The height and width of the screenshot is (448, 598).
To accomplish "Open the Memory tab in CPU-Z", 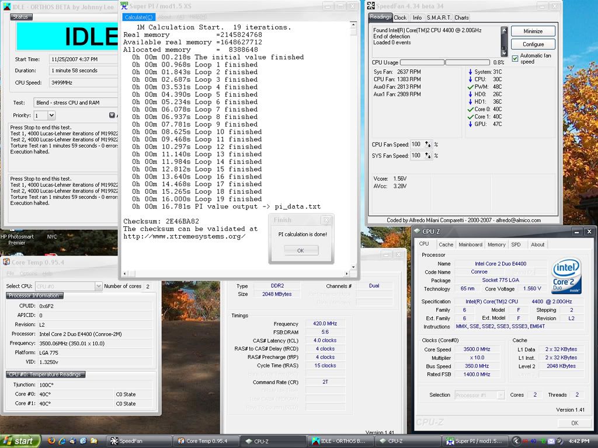I will [496, 244].
